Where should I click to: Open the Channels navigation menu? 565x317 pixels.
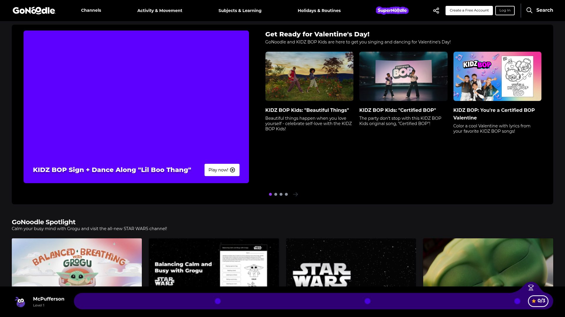(x=91, y=10)
